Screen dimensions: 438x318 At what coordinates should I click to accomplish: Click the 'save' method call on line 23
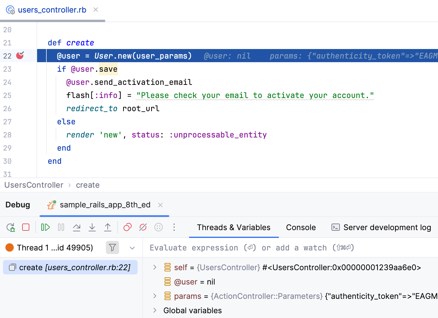click(x=108, y=69)
